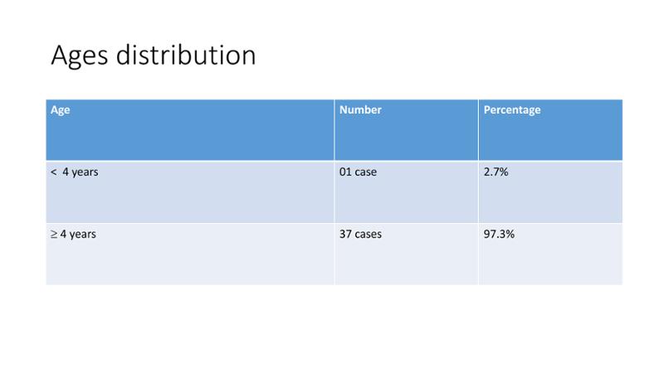This screenshot has width=664, height=373.
Task: Click the less-than symbol before '4 years'
Action: [54, 172]
